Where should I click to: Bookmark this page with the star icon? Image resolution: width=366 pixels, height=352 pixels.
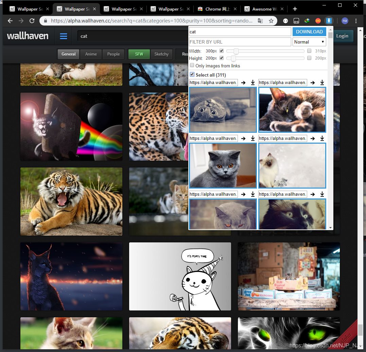click(271, 21)
